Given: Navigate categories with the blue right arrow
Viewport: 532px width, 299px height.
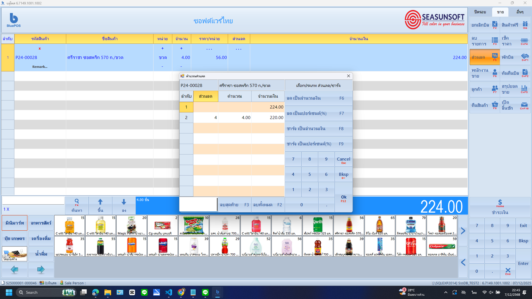Looking at the screenshot, I should 41,270.
